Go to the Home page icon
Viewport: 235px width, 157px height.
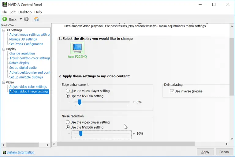click(x=36, y=19)
